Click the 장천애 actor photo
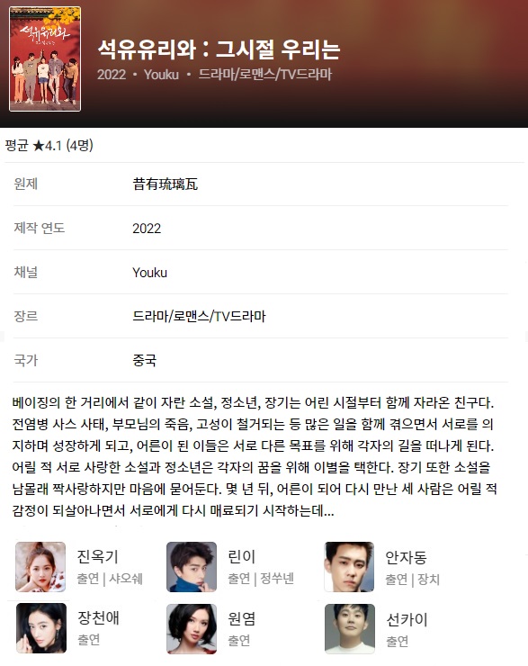 (x=41, y=628)
